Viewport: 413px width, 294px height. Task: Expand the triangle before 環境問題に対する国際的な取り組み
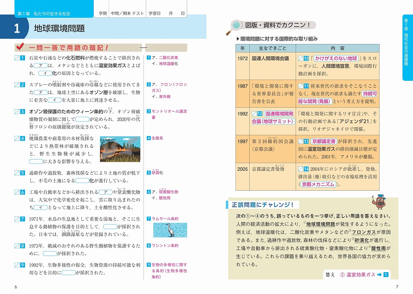point(238,39)
